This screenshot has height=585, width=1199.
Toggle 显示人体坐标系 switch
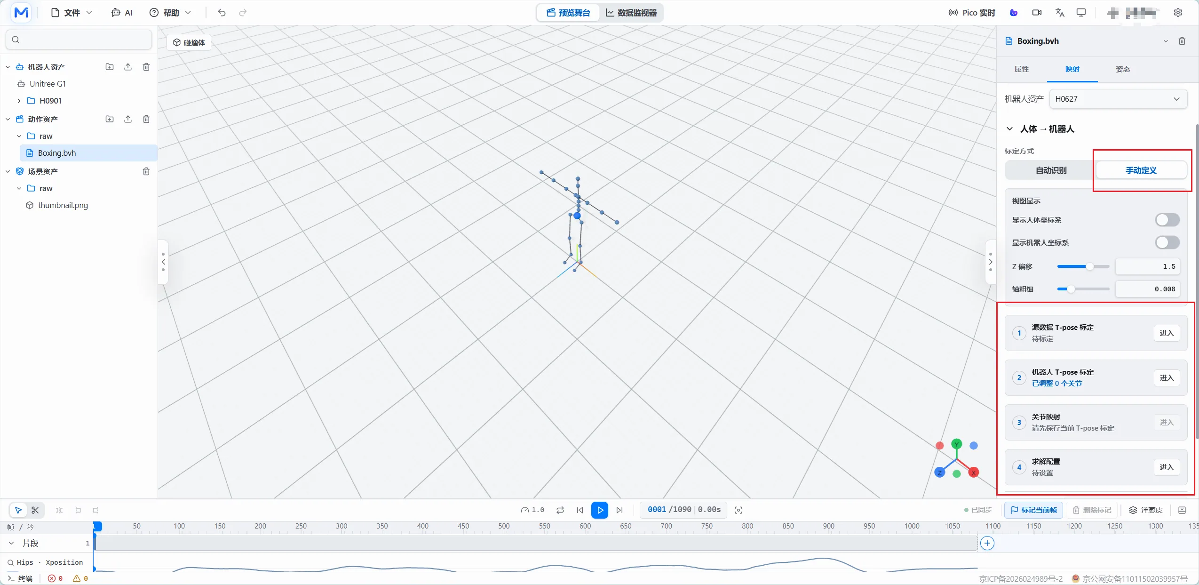(1167, 220)
